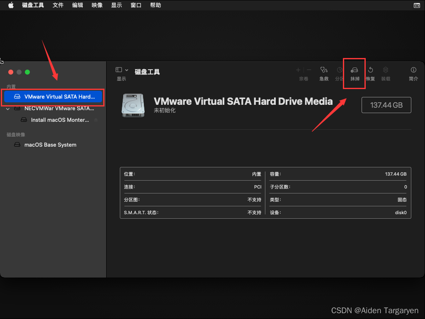Click the minus remove volume button
Image resolution: width=425 pixels, height=319 pixels.
pyautogui.click(x=309, y=70)
